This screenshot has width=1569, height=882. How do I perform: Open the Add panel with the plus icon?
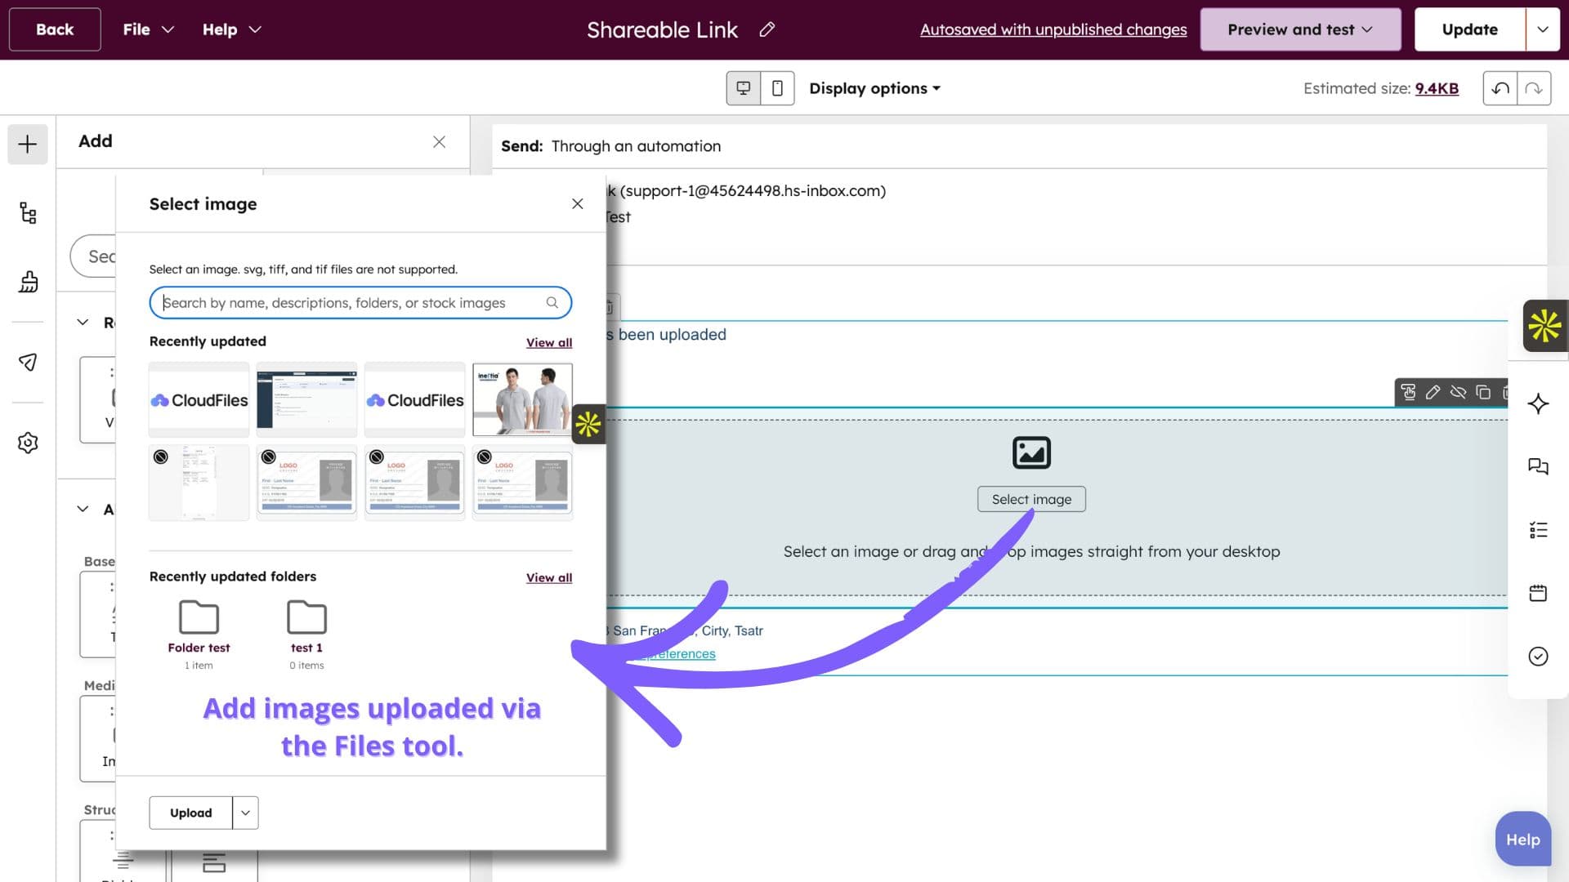pyautogui.click(x=27, y=144)
